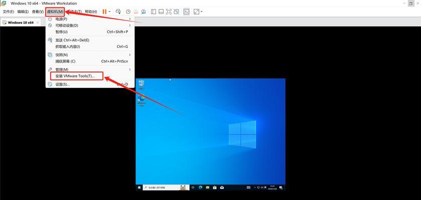The width and height of the screenshot is (421, 200).
Task: Open Mail app in guest taskbar
Action: pyautogui.click(x=222, y=187)
